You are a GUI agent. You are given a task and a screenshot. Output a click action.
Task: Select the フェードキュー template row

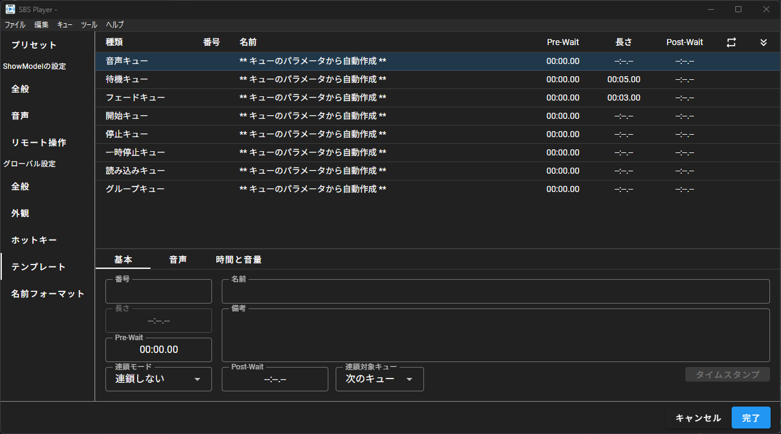point(244,98)
